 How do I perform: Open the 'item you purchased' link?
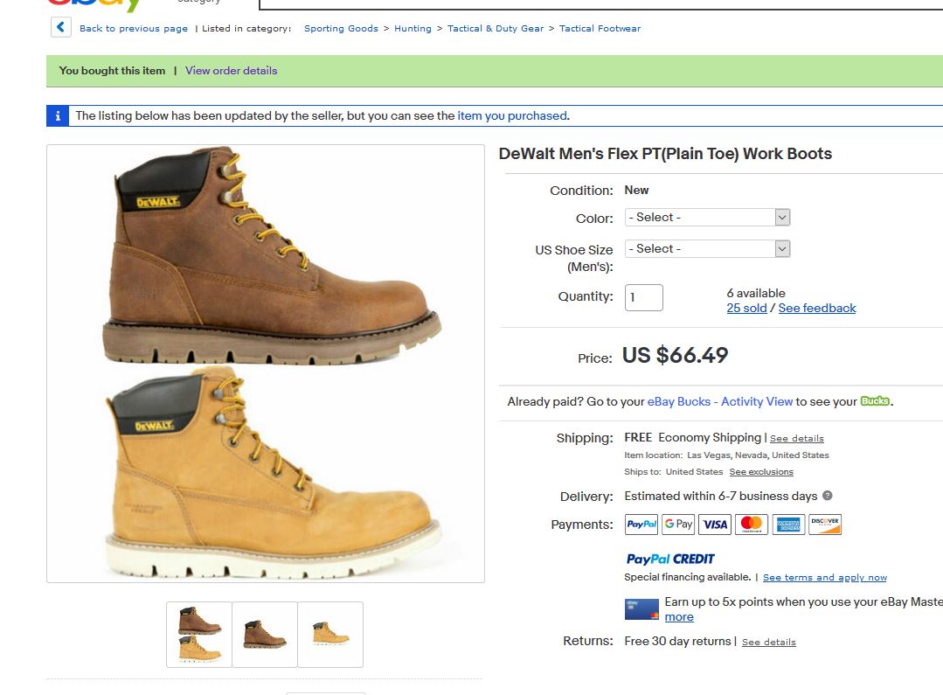[512, 115]
